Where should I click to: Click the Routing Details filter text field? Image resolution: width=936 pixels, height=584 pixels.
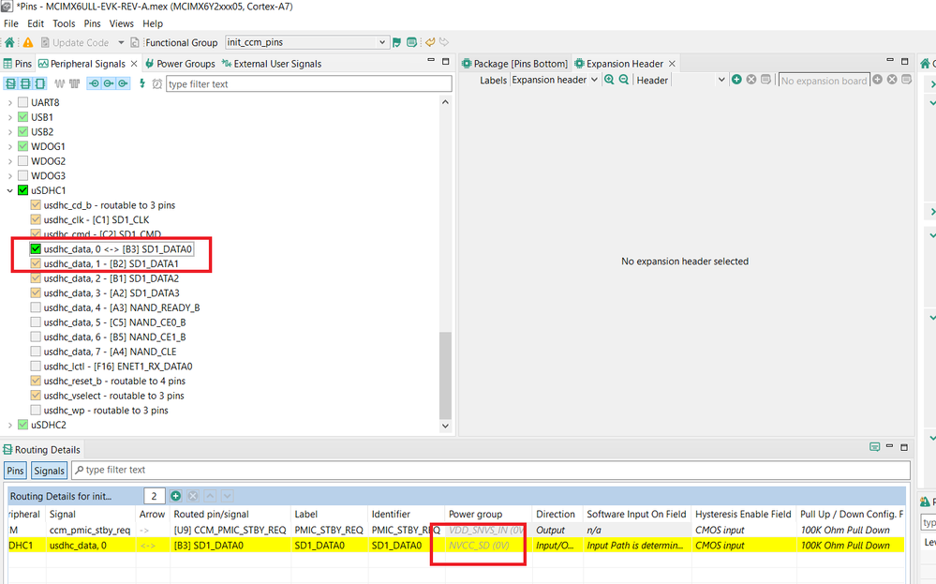coord(491,470)
